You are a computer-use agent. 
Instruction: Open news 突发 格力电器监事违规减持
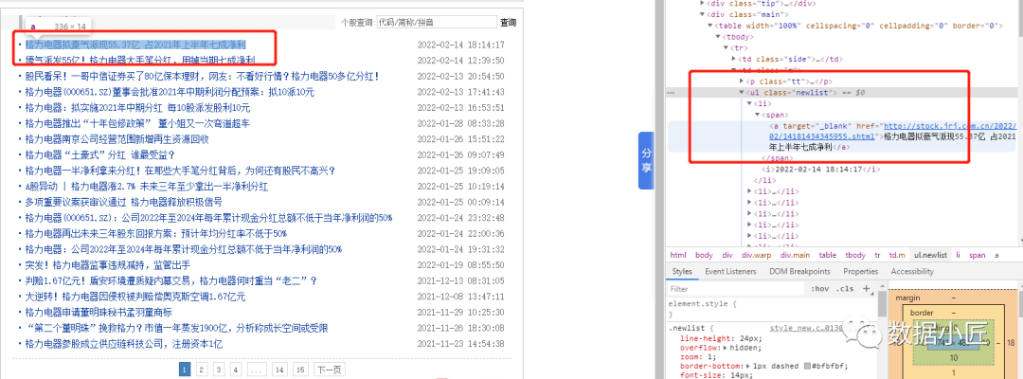click(108, 265)
